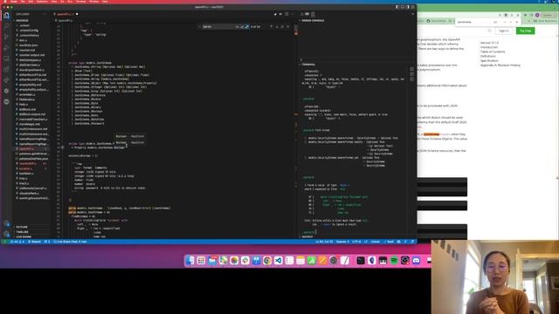
Task: Expand the TIMELINE section
Action: pos(22,232)
